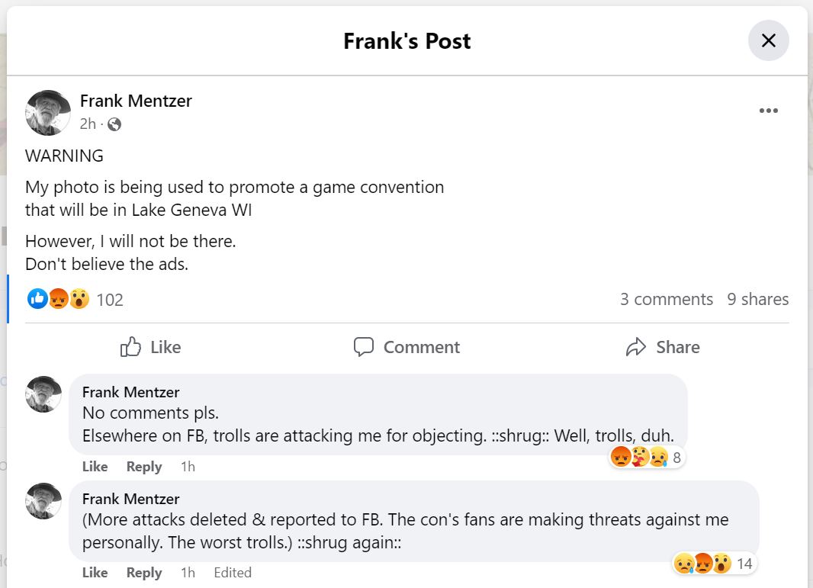Open the 102 reactions count list
813x588 pixels.
point(110,300)
